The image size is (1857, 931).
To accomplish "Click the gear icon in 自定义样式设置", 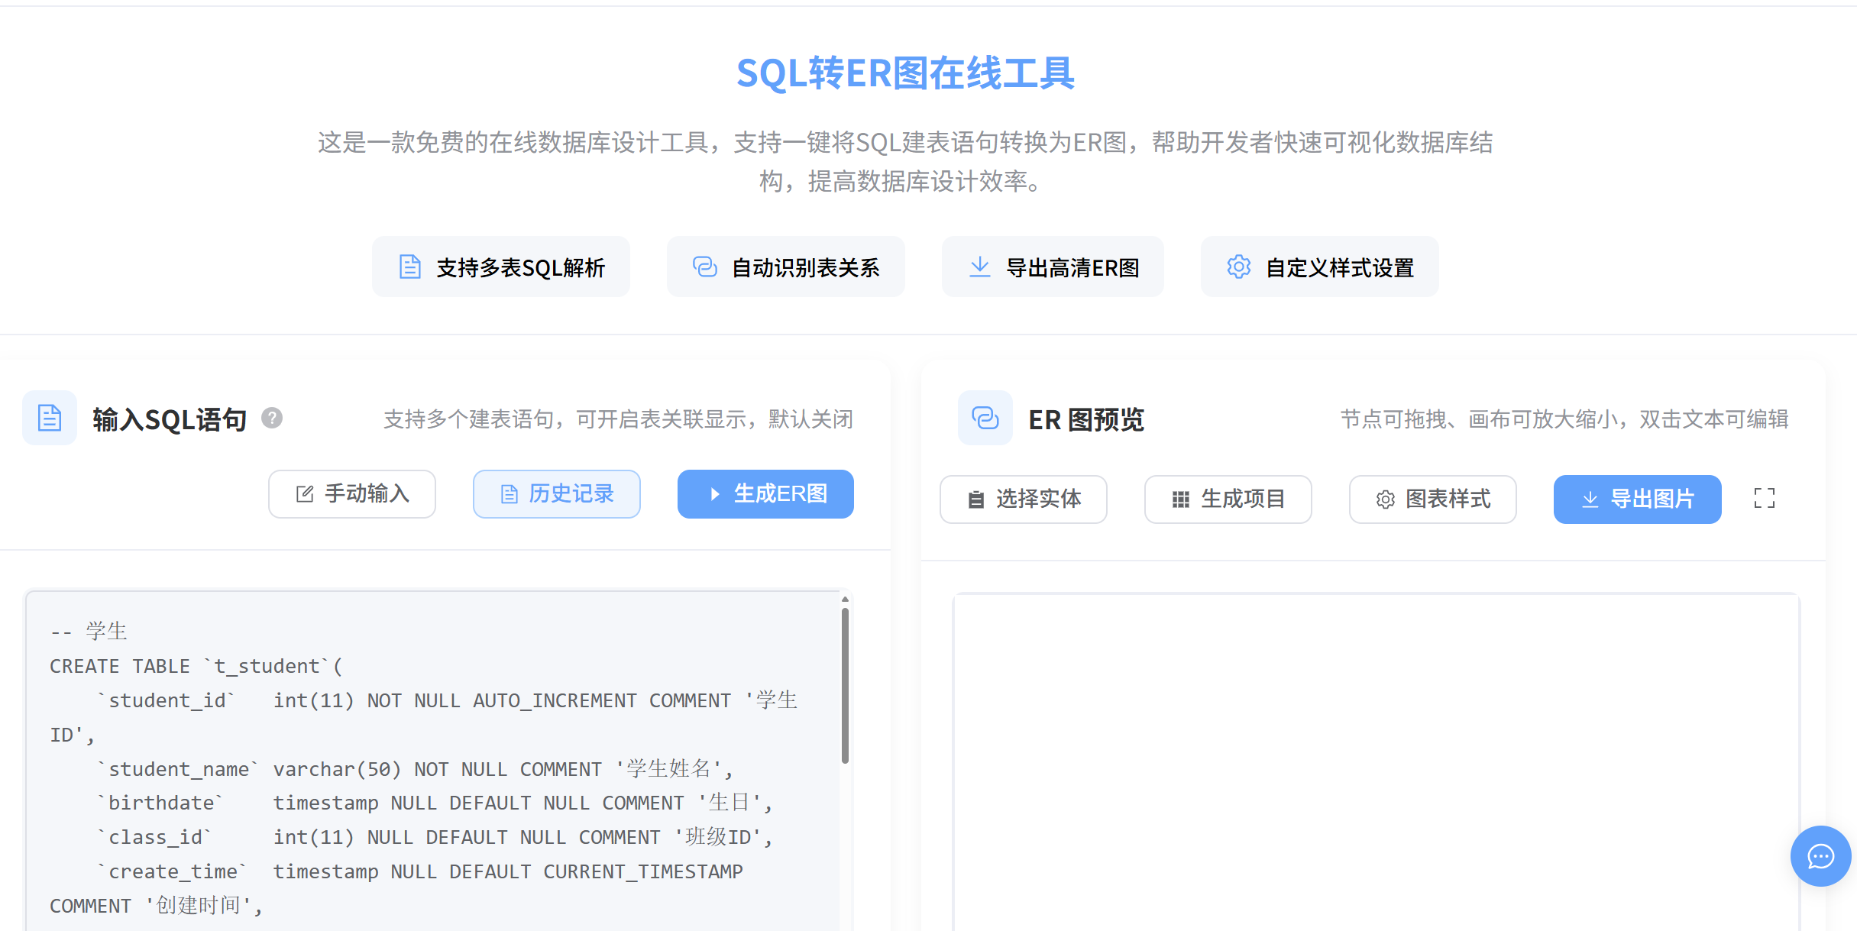I will pos(1238,267).
